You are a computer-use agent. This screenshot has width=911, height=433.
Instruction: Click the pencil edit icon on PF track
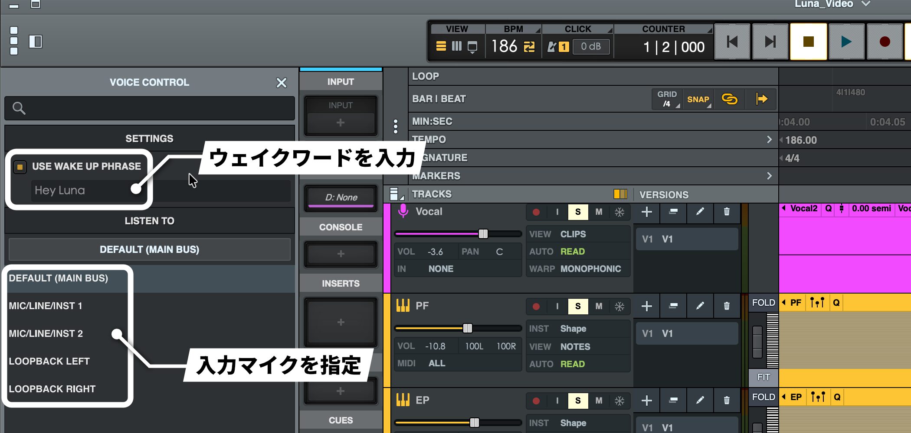(x=700, y=306)
